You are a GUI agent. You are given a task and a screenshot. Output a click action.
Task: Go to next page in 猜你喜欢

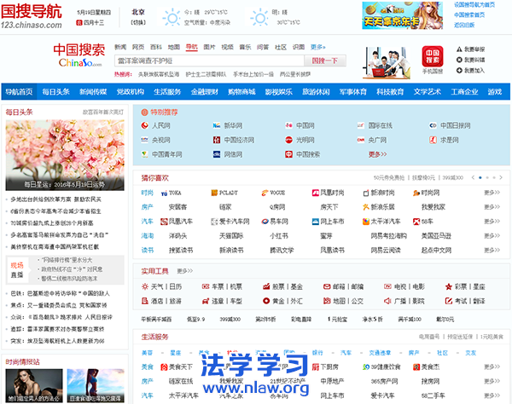501,177
